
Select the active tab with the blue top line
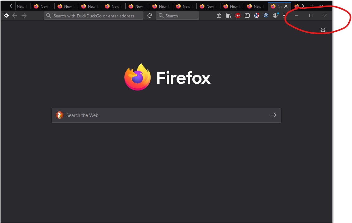coord(279,6)
